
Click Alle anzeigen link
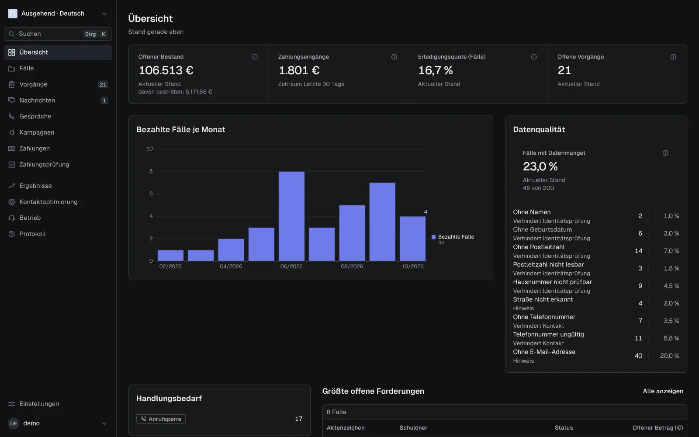663,391
